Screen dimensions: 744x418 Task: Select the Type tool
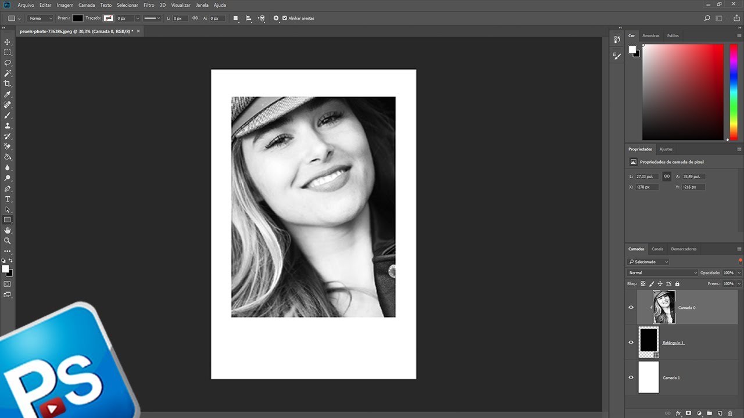click(x=8, y=199)
